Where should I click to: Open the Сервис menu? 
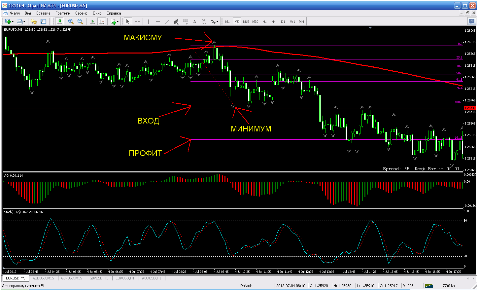pyautogui.click(x=81, y=13)
